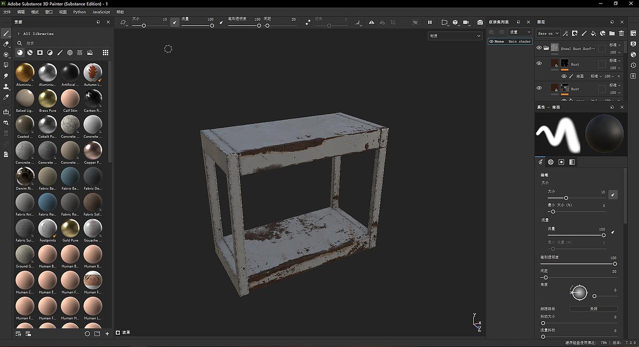Hide the second Rust layer
This screenshot has height=347, width=639.
539,88
